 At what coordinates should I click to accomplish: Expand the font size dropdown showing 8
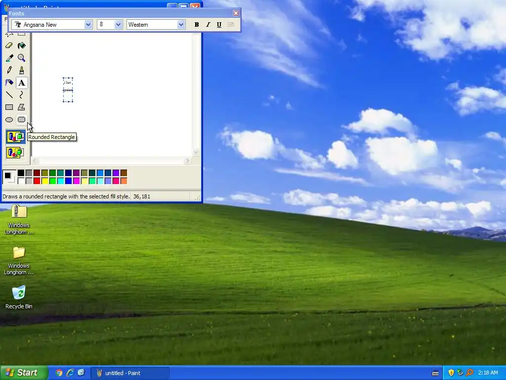coord(118,25)
